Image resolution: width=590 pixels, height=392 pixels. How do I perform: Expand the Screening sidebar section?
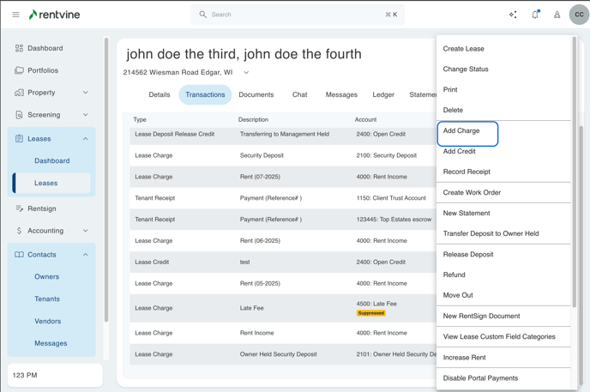pos(85,115)
